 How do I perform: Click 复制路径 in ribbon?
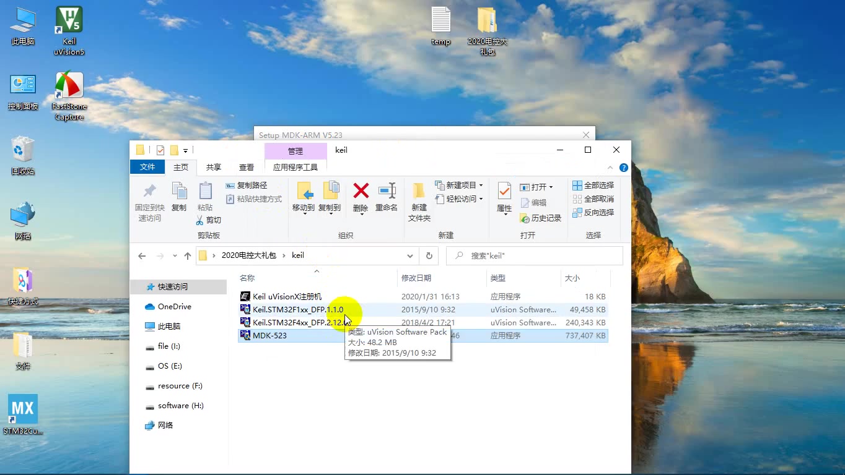point(247,186)
